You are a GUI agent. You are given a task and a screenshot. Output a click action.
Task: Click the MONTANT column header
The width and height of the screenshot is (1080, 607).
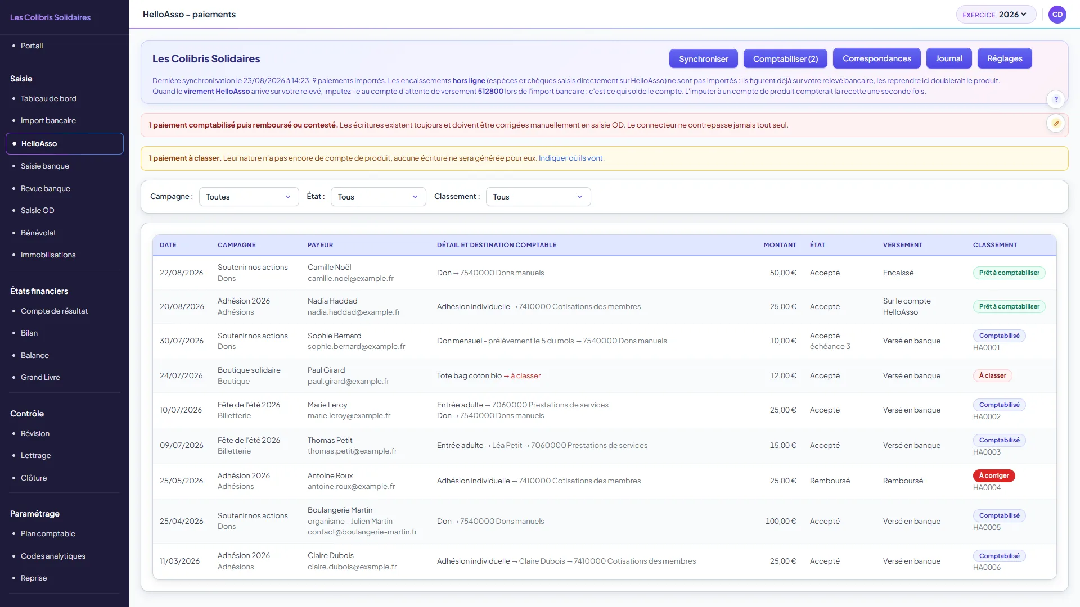pyautogui.click(x=780, y=245)
